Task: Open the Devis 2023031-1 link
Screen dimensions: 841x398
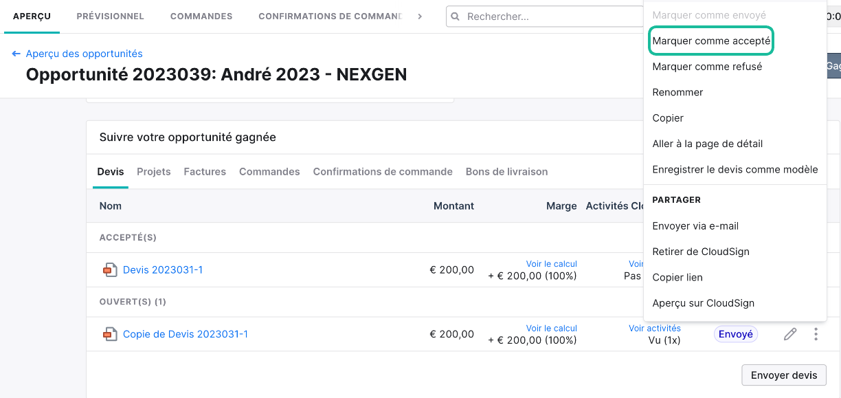Action: click(163, 270)
